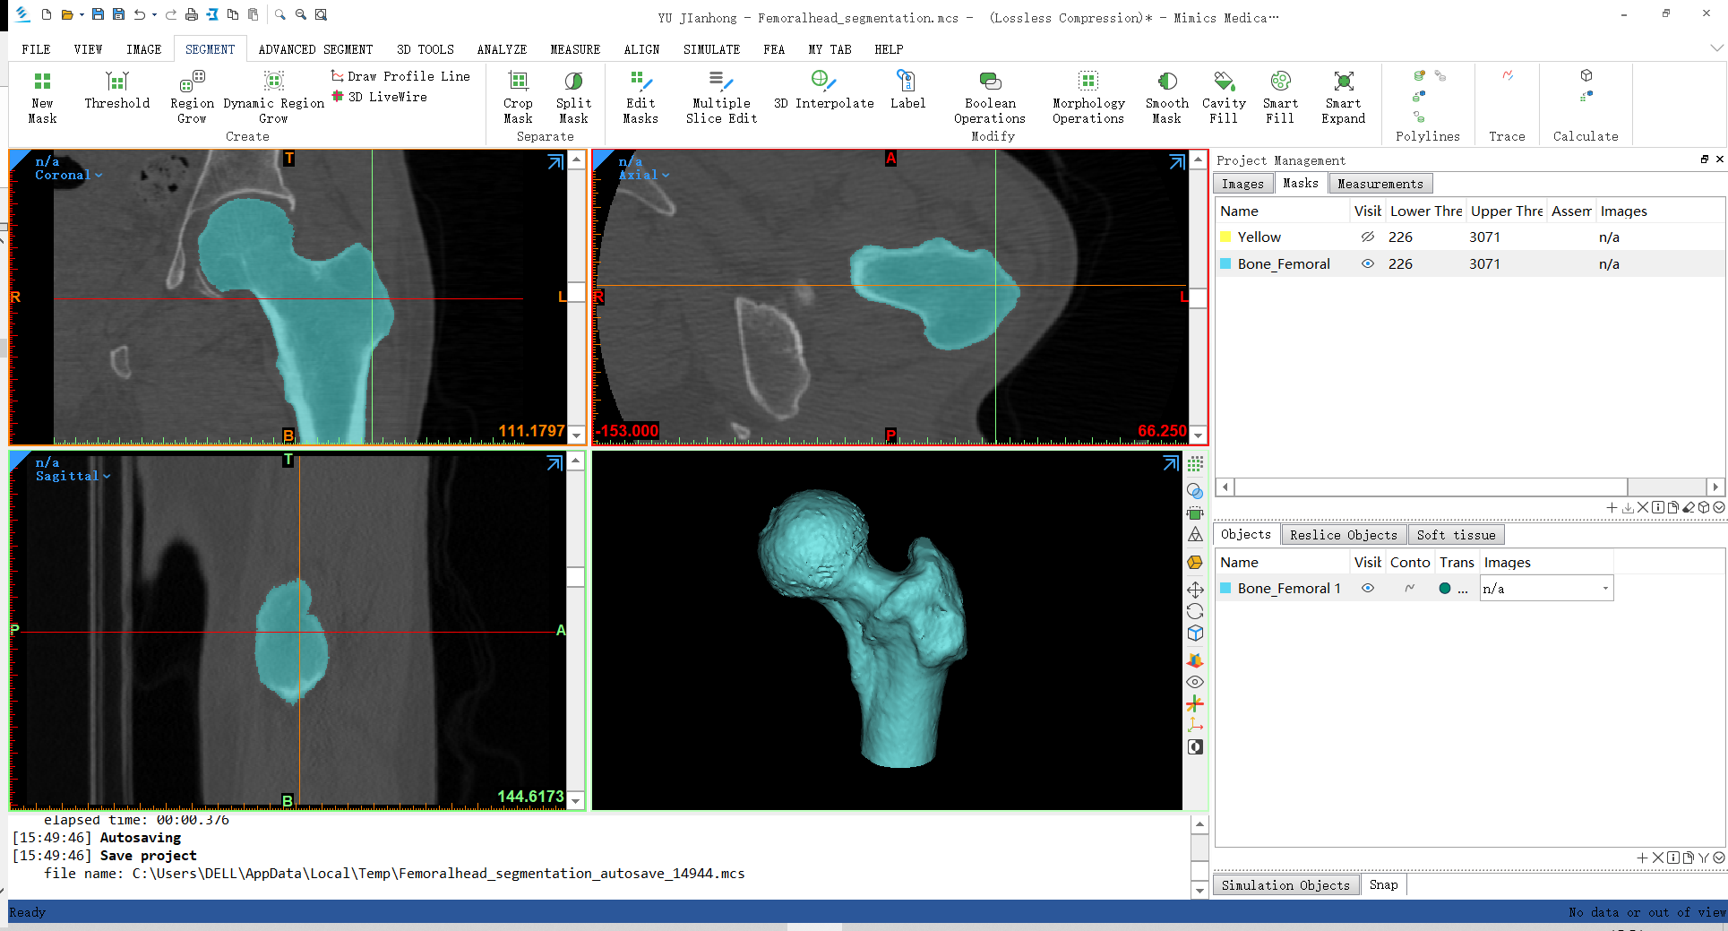Open the undo history dropdown arrow
The image size is (1728, 931).
click(x=154, y=14)
